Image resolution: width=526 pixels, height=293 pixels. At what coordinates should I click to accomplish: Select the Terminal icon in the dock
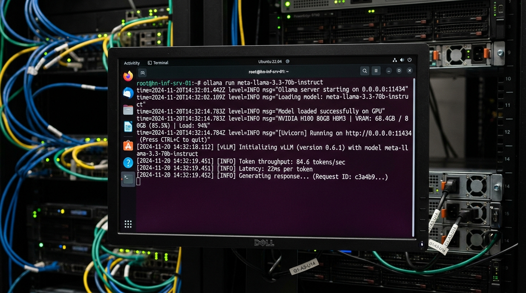(128, 179)
